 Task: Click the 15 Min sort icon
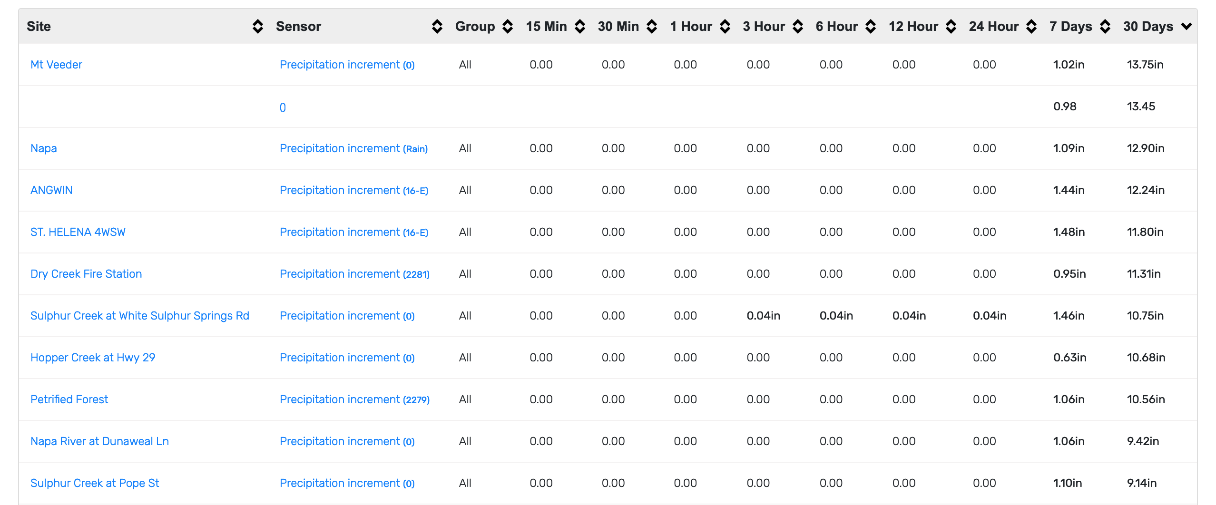579,27
